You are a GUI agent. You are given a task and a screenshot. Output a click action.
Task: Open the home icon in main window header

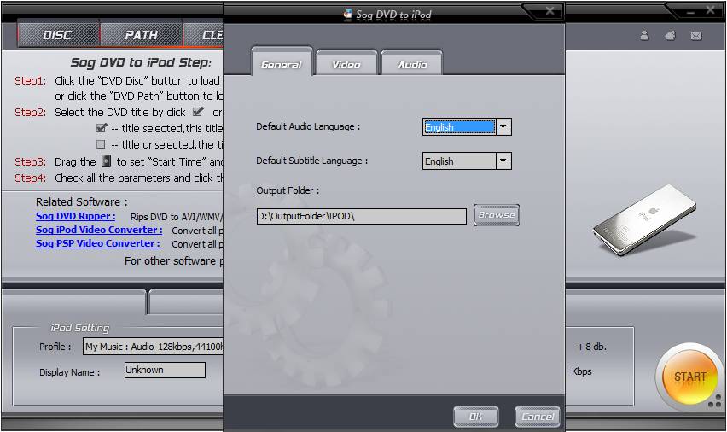pos(670,35)
